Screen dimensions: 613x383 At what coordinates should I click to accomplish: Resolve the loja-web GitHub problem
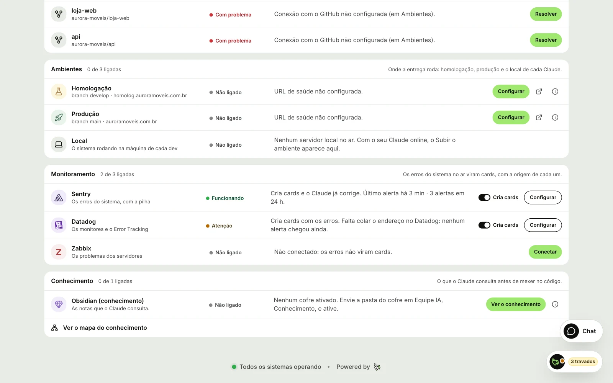click(x=546, y=14)
